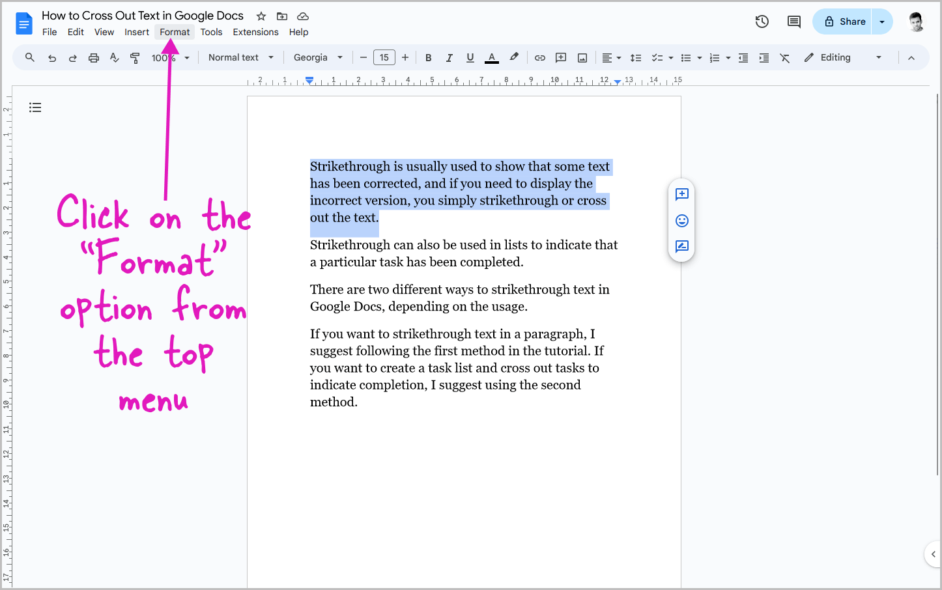Screen dimensions: 942x590
Task: Click font size field showing 15
Action: 384,57
